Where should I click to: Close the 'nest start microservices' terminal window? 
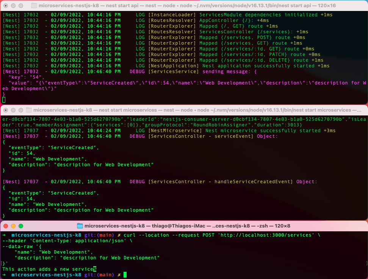pyautogui.click(x=5, y=110)
